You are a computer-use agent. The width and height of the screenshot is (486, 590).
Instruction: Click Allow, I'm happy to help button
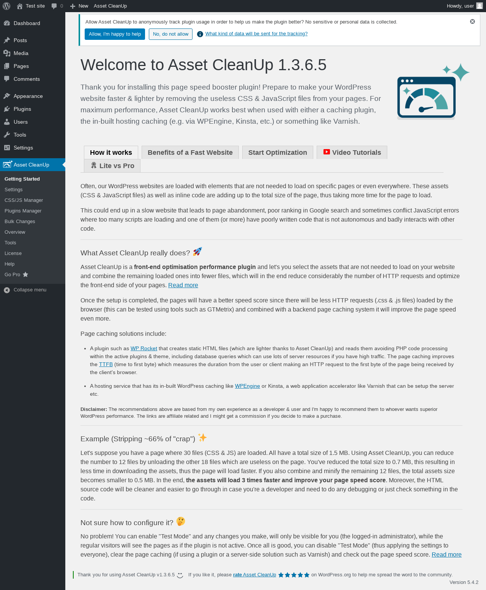click(x=115, y=34)
